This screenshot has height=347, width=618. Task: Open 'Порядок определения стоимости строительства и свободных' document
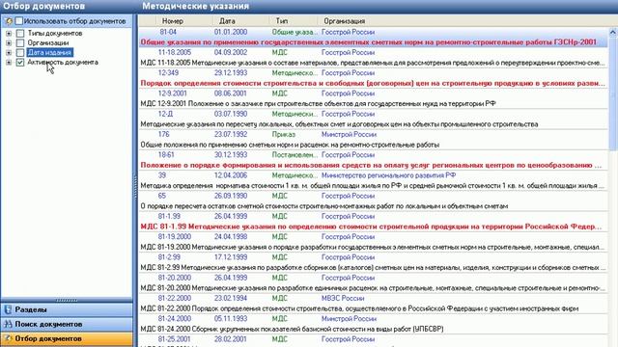(x=373, y=83)
